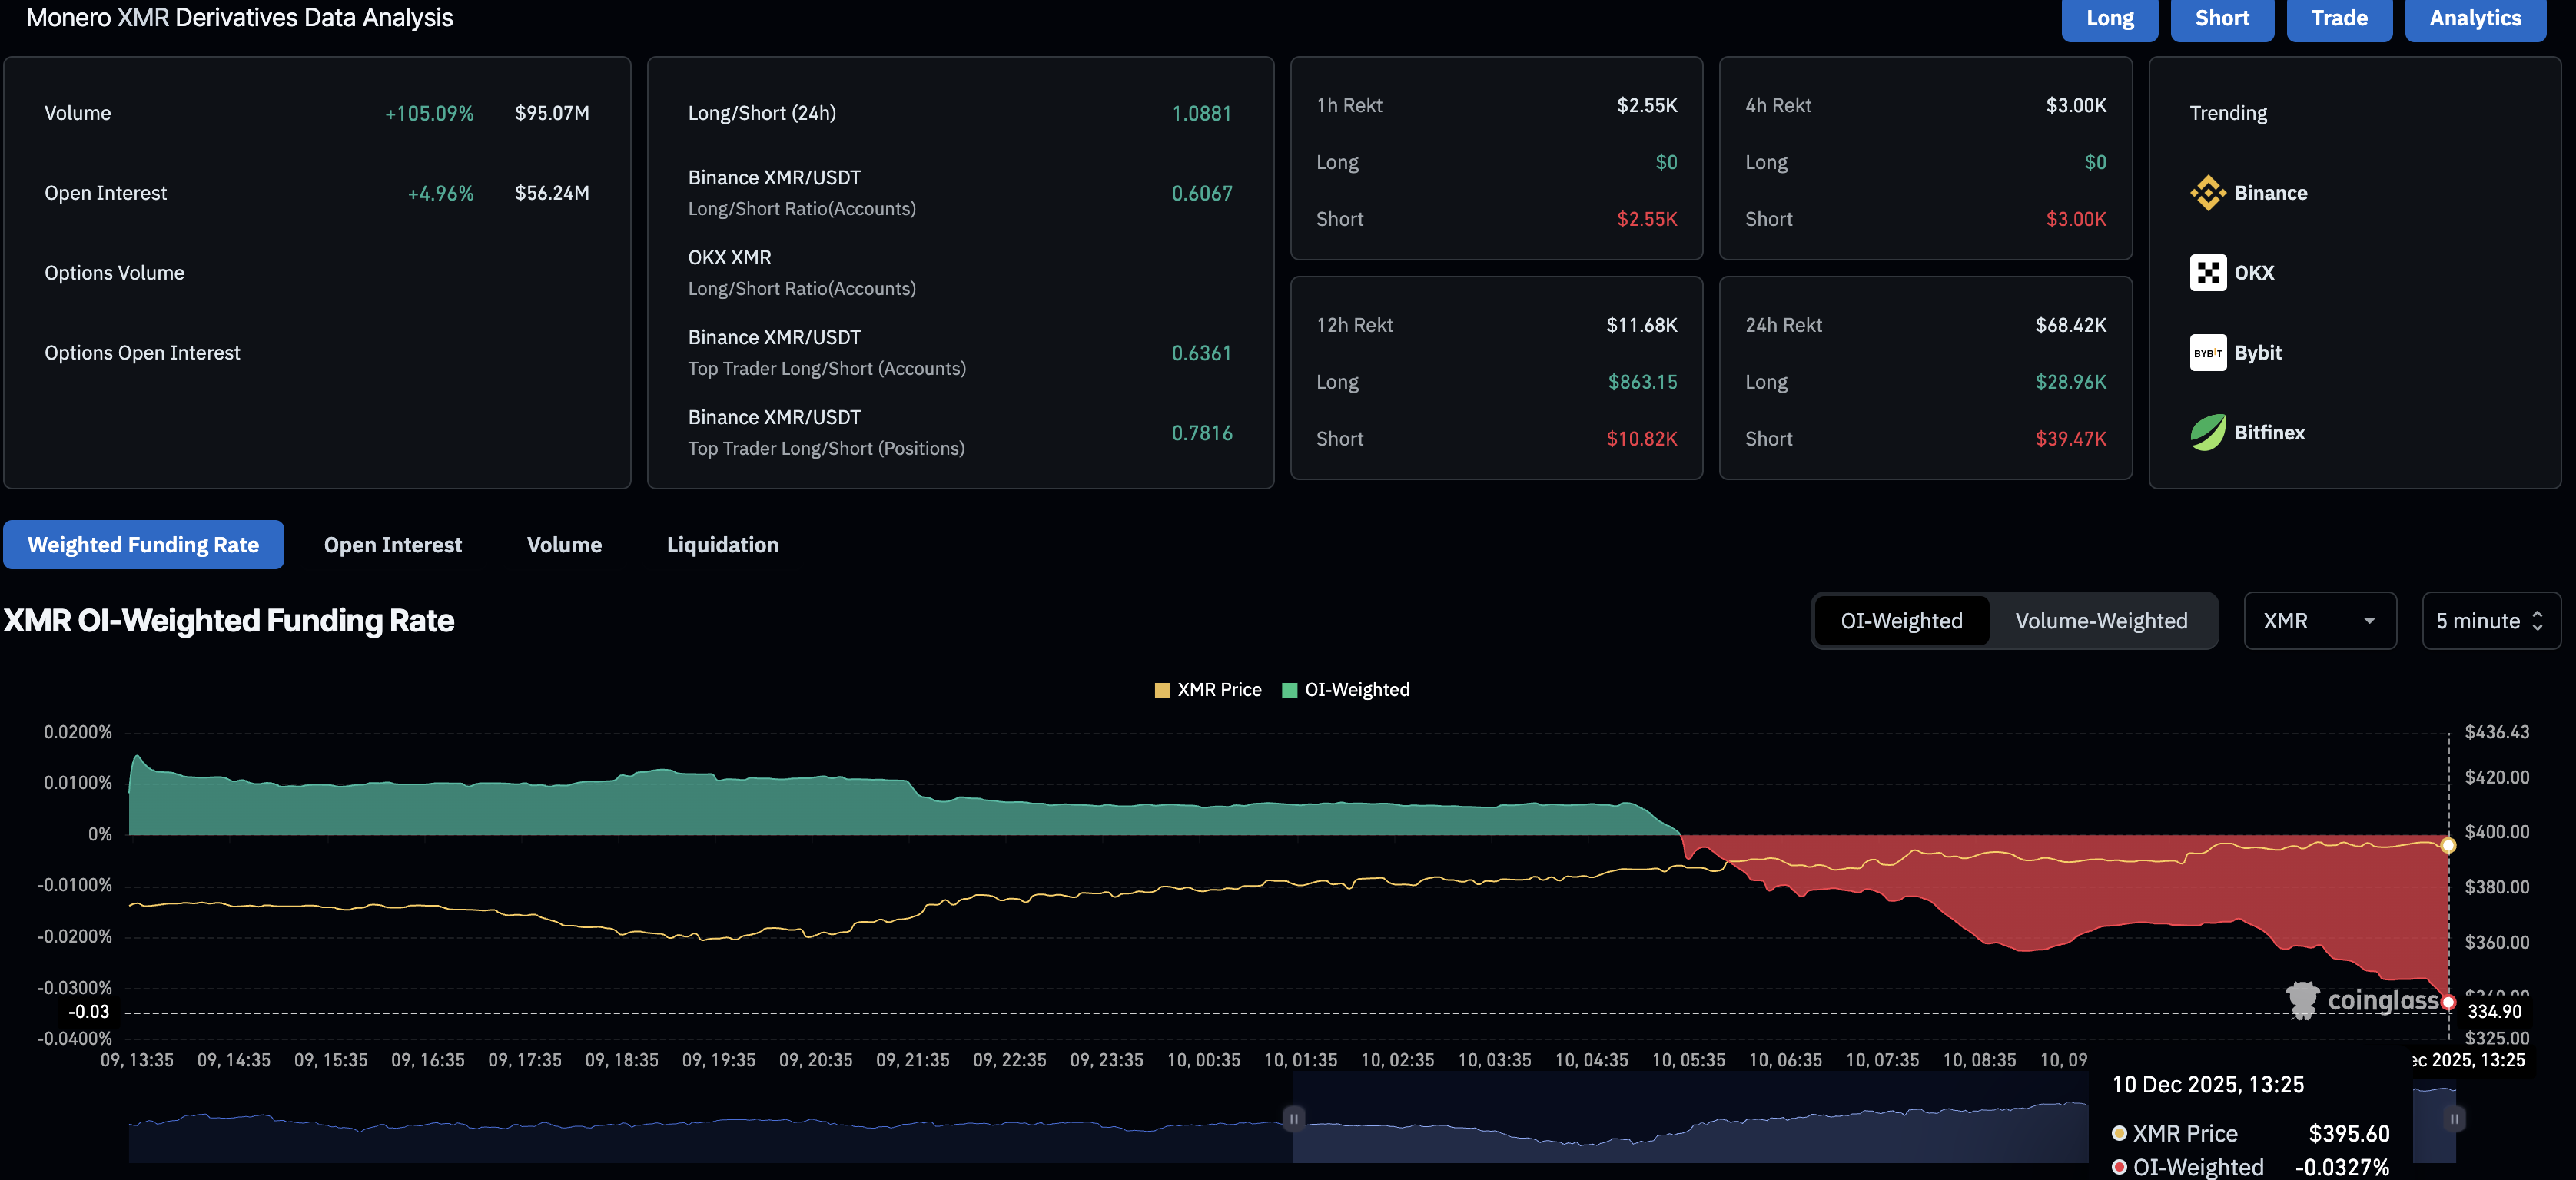Open the XMR symbol dropdown

point(2320,620)
